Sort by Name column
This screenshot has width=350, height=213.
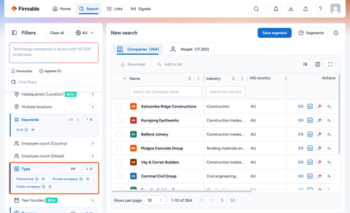tap(190, 79)
